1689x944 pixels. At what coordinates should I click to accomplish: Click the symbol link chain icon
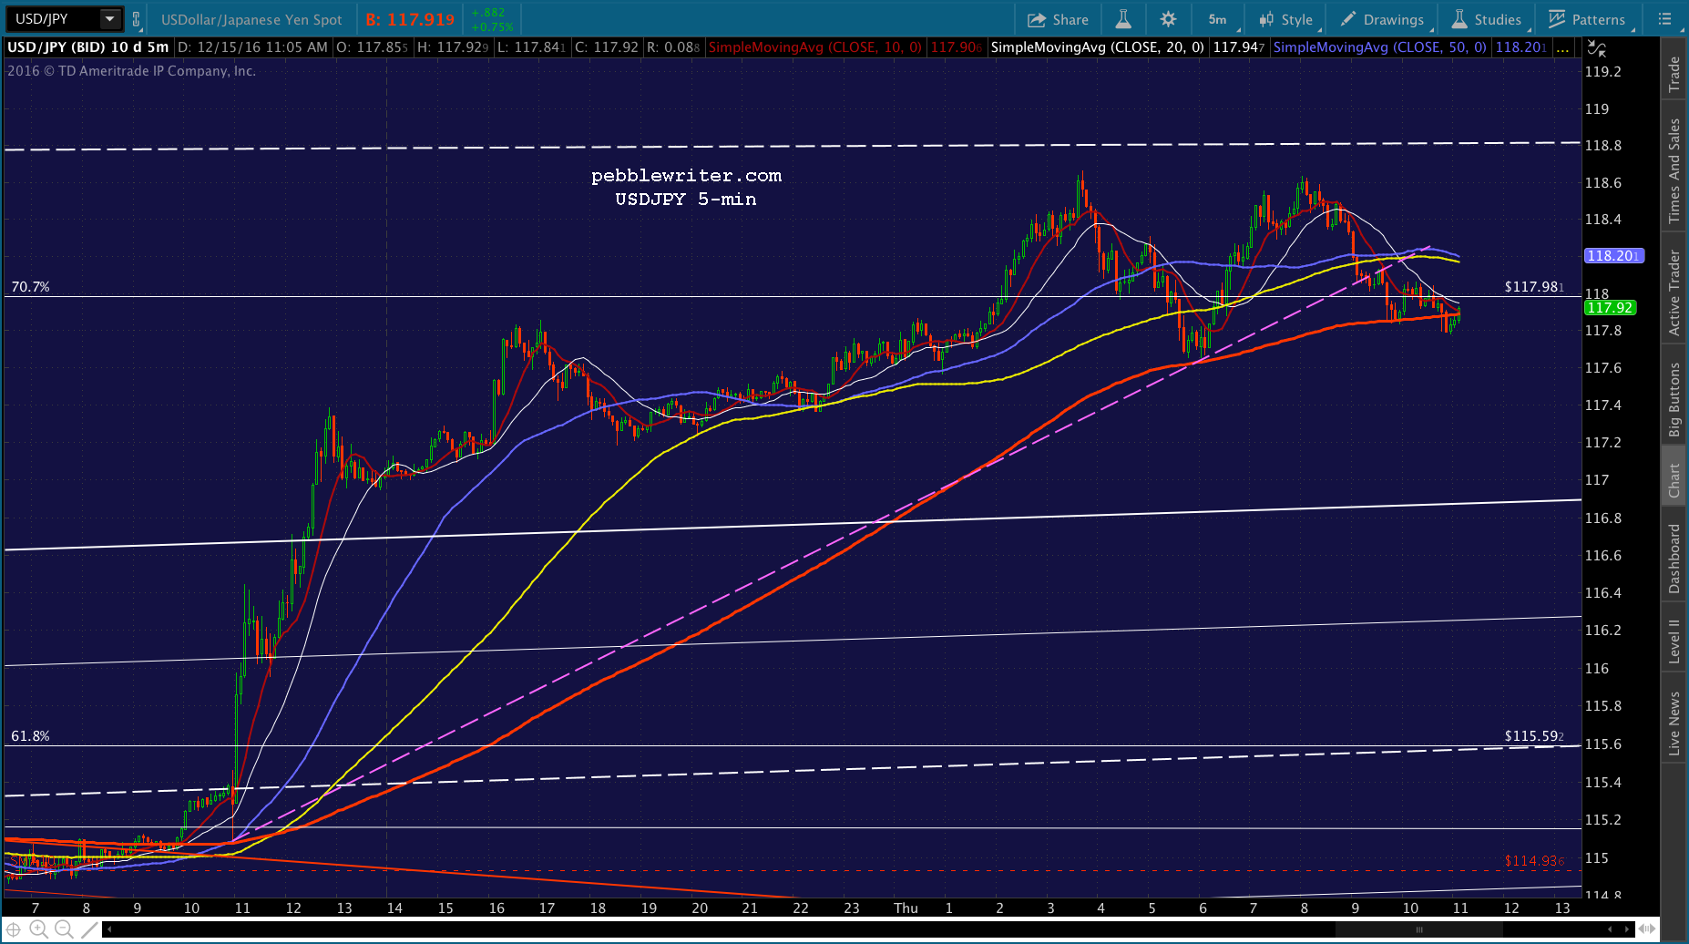coord(136,19)
